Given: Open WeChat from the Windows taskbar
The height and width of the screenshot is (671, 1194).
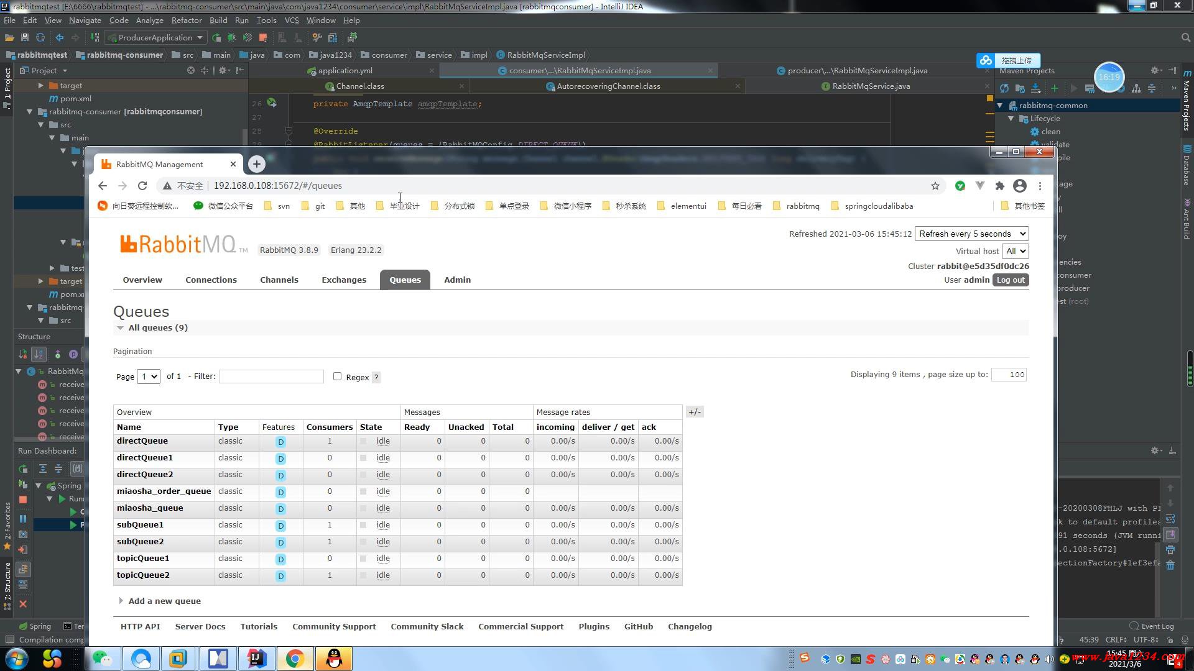Looking at the screenshot, I should point(103,658).
